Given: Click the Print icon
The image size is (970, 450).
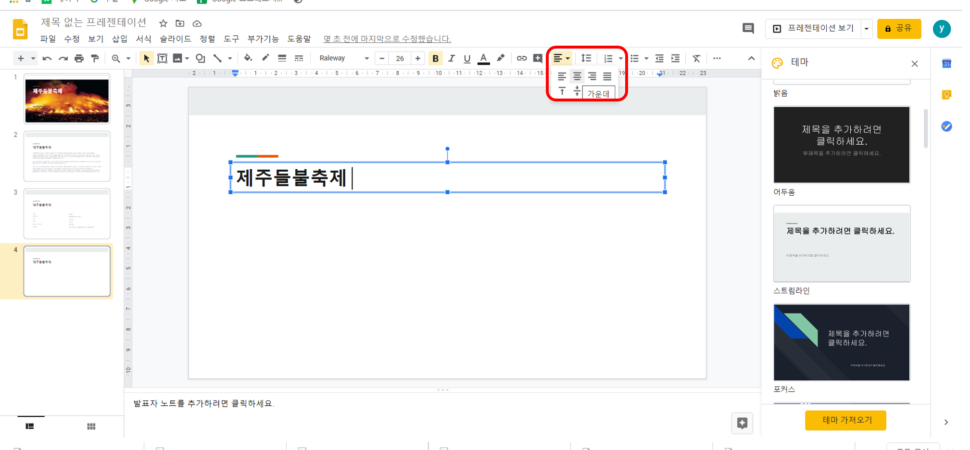Looking at the screenshot, I should [79, 58].
